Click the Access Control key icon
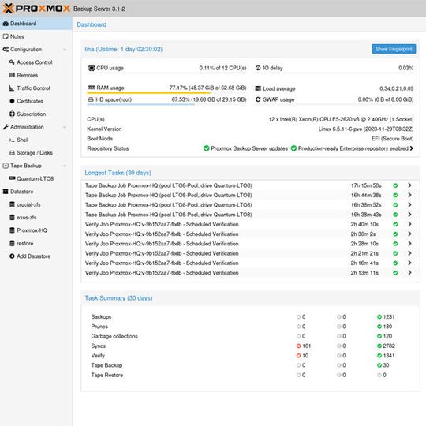The image size is (426, 426). [x=12, y=62]
